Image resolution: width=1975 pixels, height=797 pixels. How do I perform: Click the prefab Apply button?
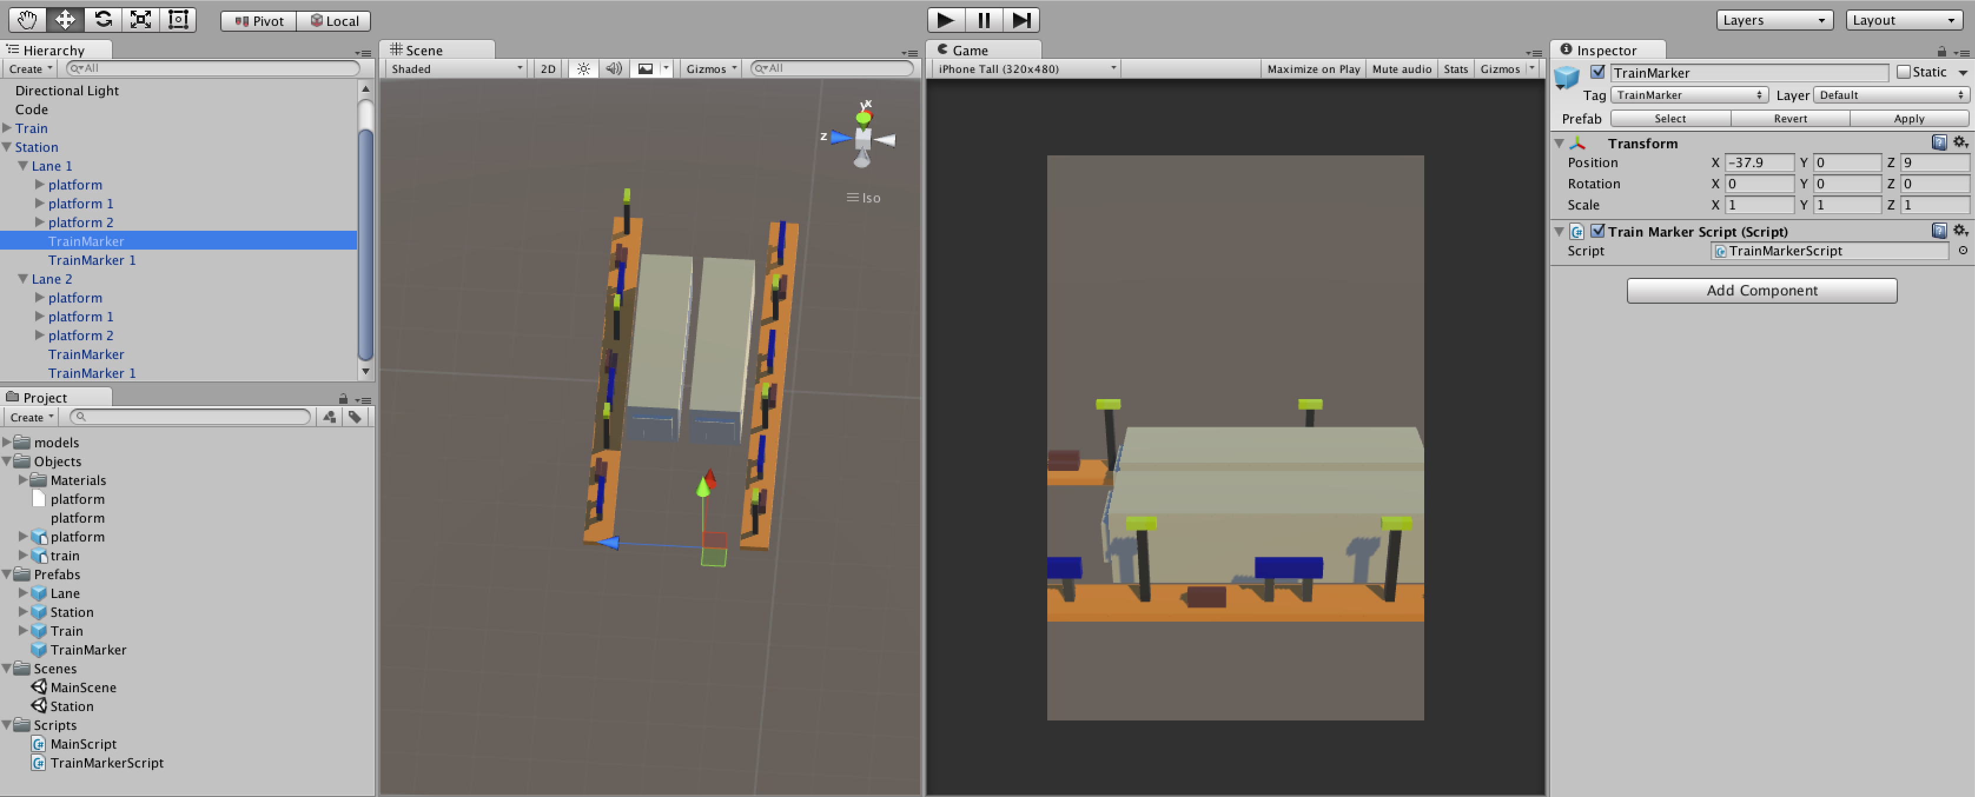(x=1909, y=119)
